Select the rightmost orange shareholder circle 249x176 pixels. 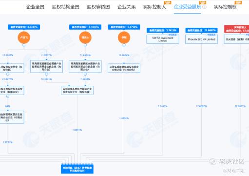[x=124, y=38]
